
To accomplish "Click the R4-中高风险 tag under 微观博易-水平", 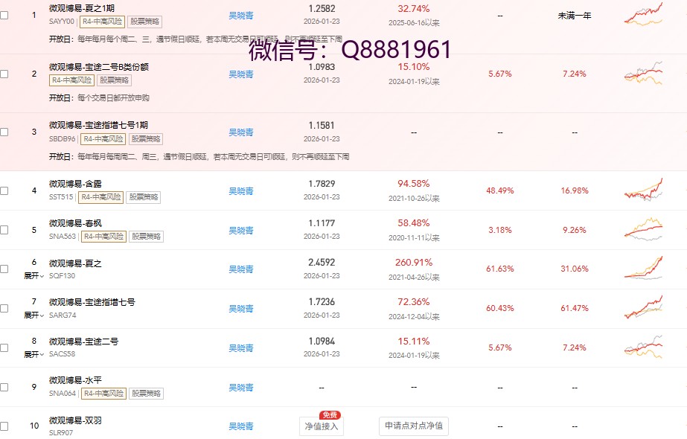I will [102, 394].
